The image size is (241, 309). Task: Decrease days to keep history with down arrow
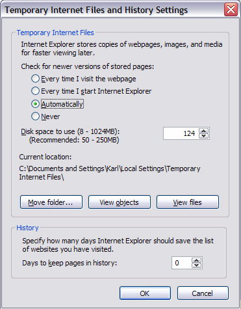pos(196,265)
